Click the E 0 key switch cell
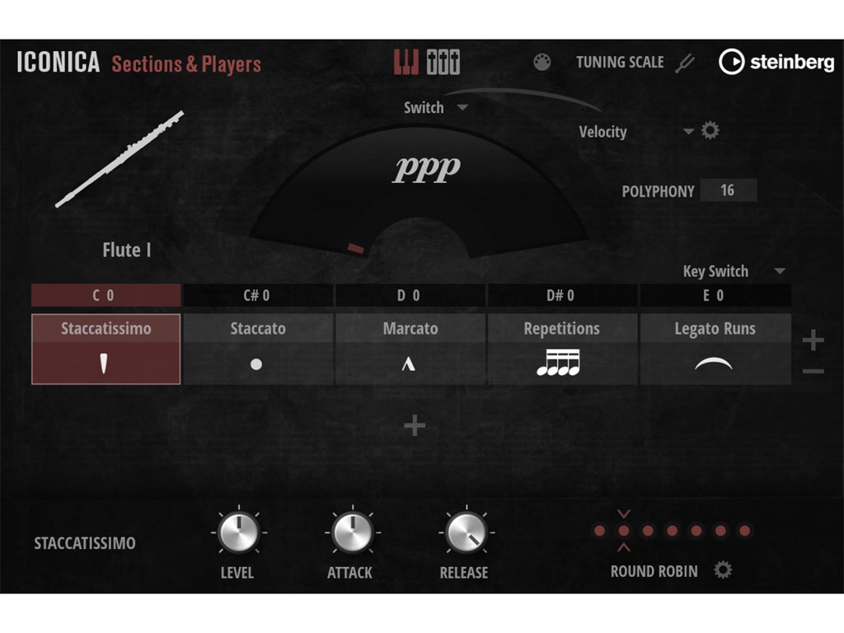Screen dimensions: 844x633 point(715,295)
